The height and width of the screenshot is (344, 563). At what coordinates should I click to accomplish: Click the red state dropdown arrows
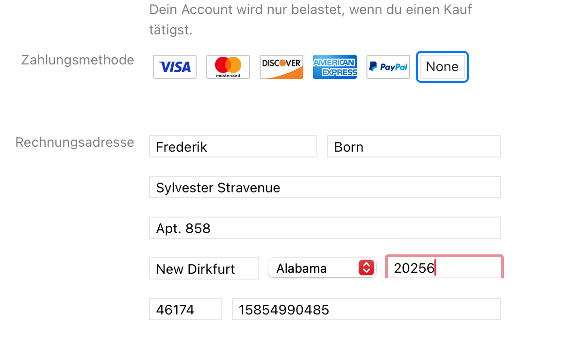[366, 268]
